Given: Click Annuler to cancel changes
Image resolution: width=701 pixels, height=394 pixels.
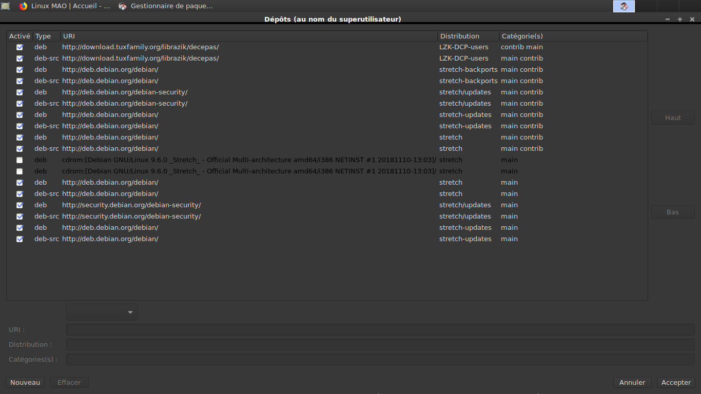Looking at the screenshot, I should (x=632, y=382).
